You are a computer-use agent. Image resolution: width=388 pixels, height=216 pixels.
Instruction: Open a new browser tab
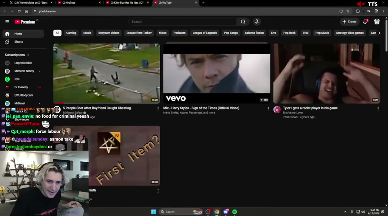point(203,3)
